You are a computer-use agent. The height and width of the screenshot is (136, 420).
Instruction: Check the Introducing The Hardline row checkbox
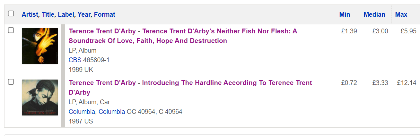coord(11,82)
